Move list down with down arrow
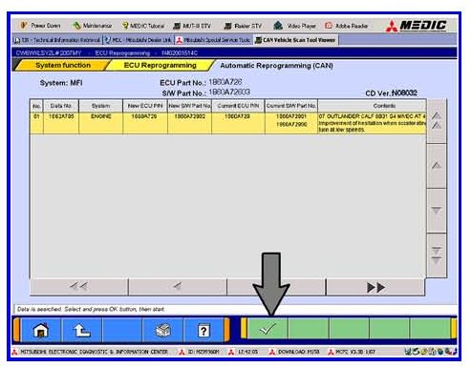The image size is (471, 367). 437,211
